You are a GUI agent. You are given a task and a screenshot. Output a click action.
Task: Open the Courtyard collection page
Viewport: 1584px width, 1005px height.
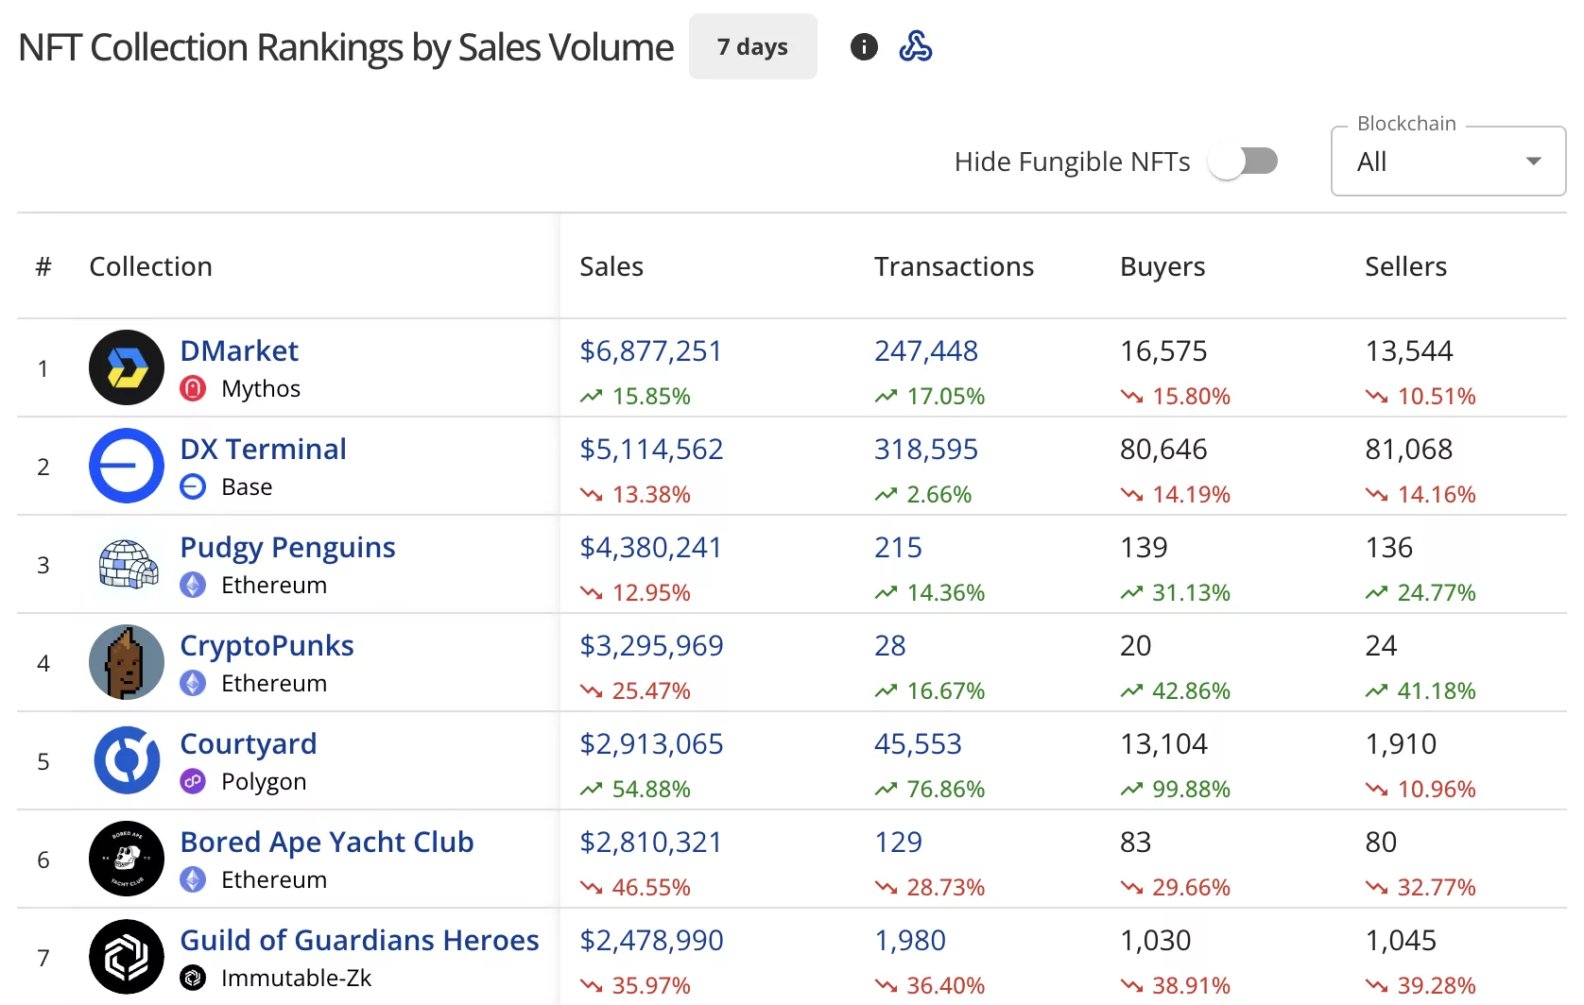point(248,743)
